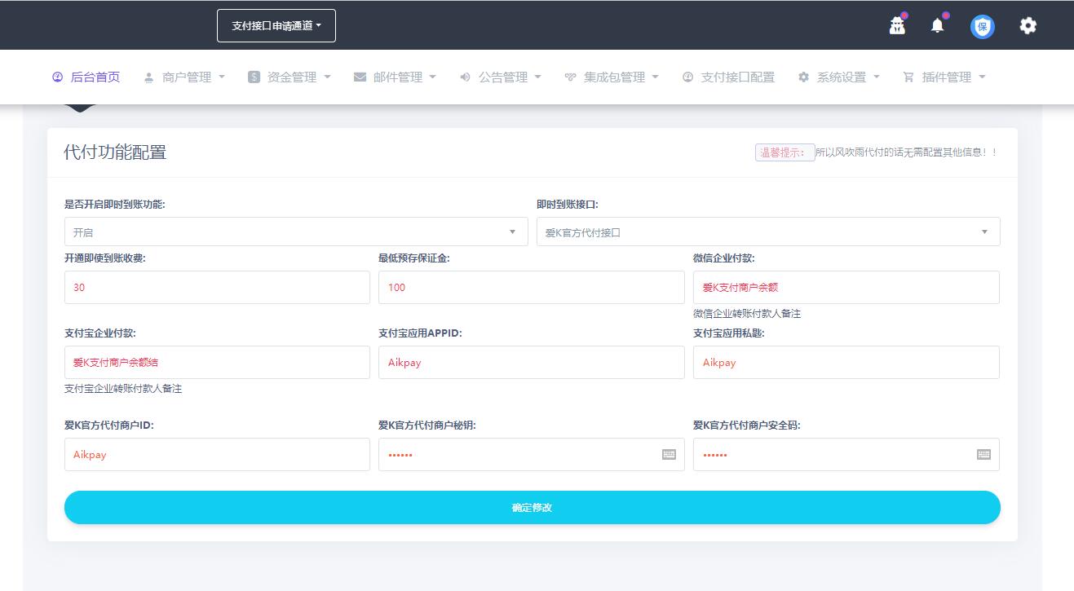The height and width of the screenshot is (591, 1074).
Task: Click the customer service agent icon
Action: pos(897,26)
